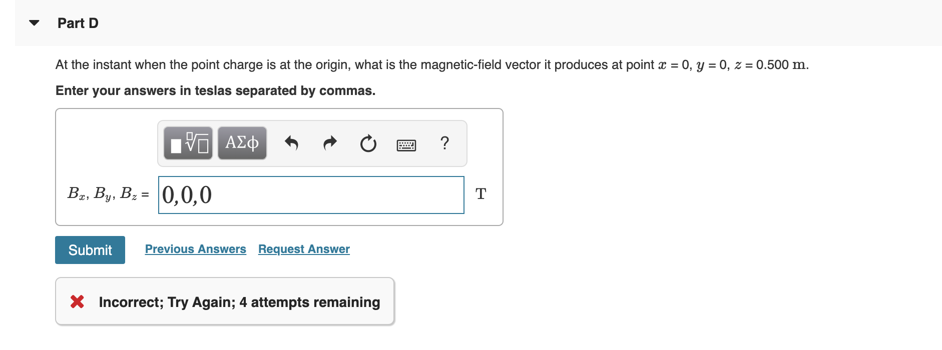The width and height of the screenshot is (942, 350).
Task: Click the answer box containing 0,0,0
Action: coord(311,195)
